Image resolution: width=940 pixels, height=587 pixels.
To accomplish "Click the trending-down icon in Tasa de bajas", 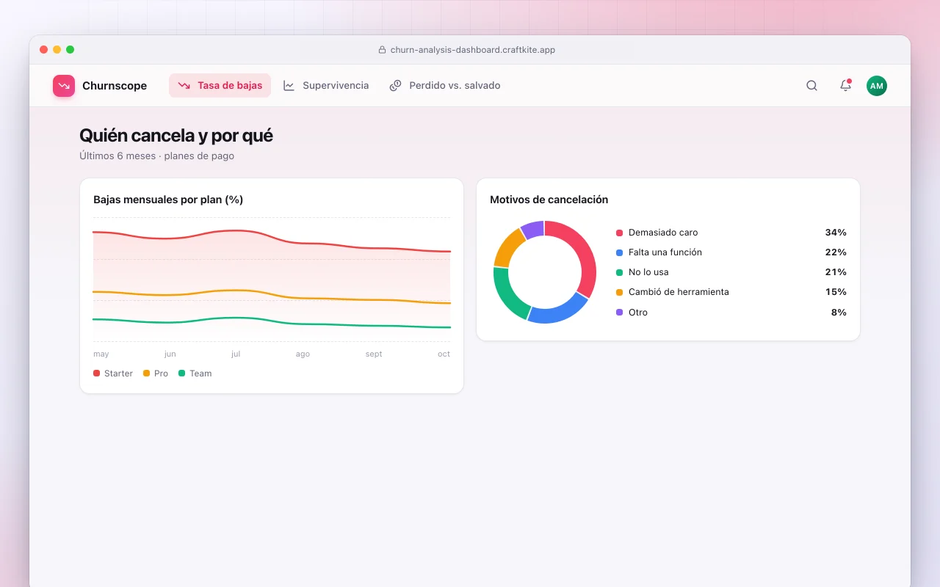I will [184, 86].
